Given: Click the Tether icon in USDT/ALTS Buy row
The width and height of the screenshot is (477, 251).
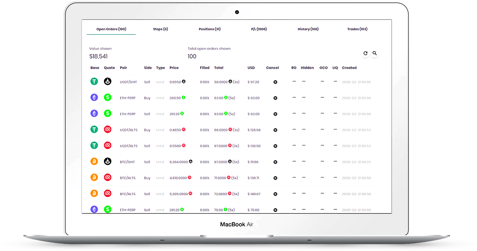Looking at the screenshot, I should (94, 129).
